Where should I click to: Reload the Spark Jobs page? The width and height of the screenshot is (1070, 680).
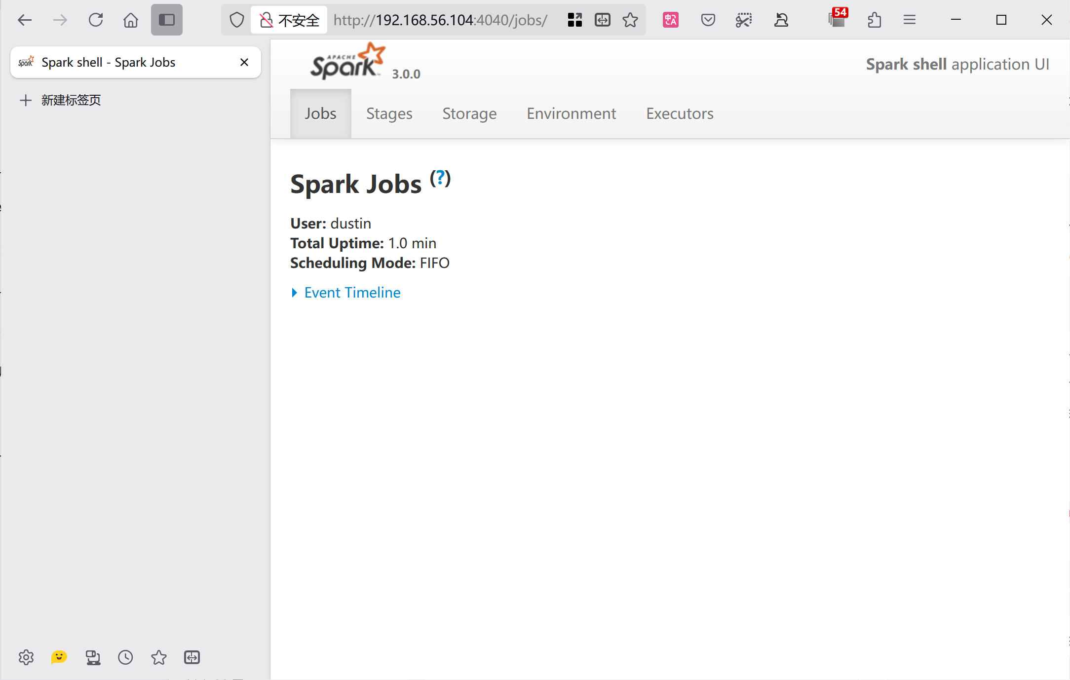[96, 20]
